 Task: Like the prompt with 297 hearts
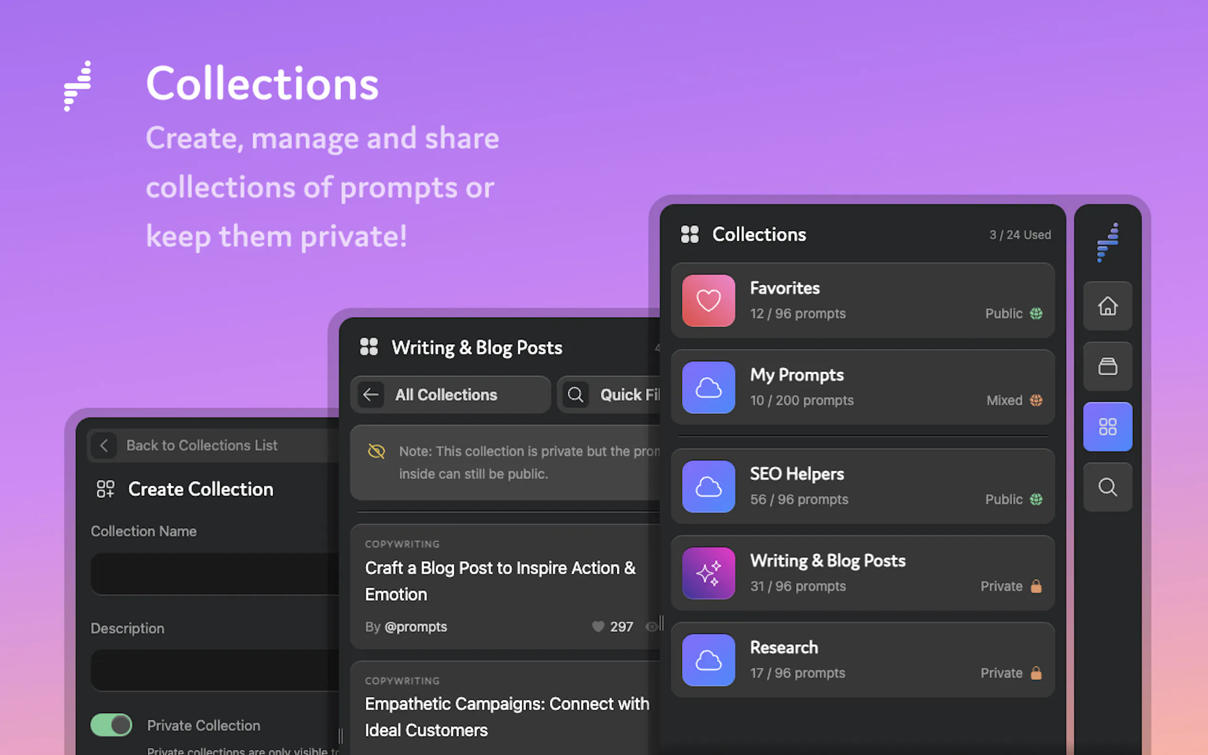tap(598, 627)
